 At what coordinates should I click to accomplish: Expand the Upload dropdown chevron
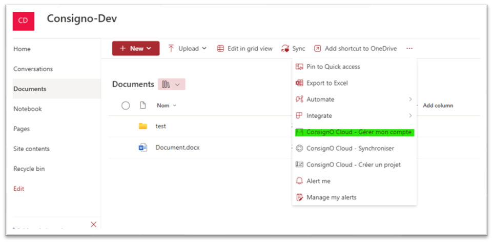(x=204, y=48)
